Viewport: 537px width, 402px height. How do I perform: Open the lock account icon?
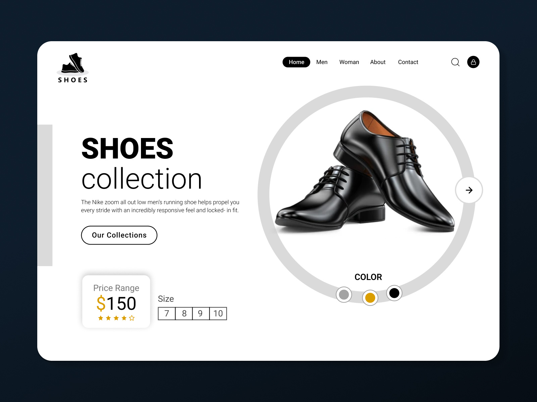point(473,62)
